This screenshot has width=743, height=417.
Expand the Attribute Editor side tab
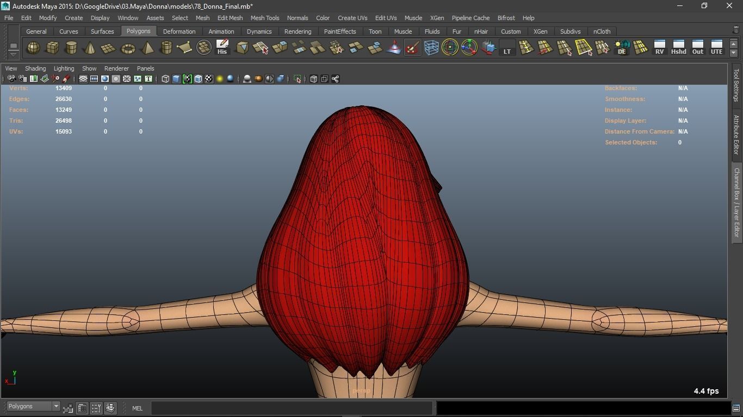click(x=736, y=134)
